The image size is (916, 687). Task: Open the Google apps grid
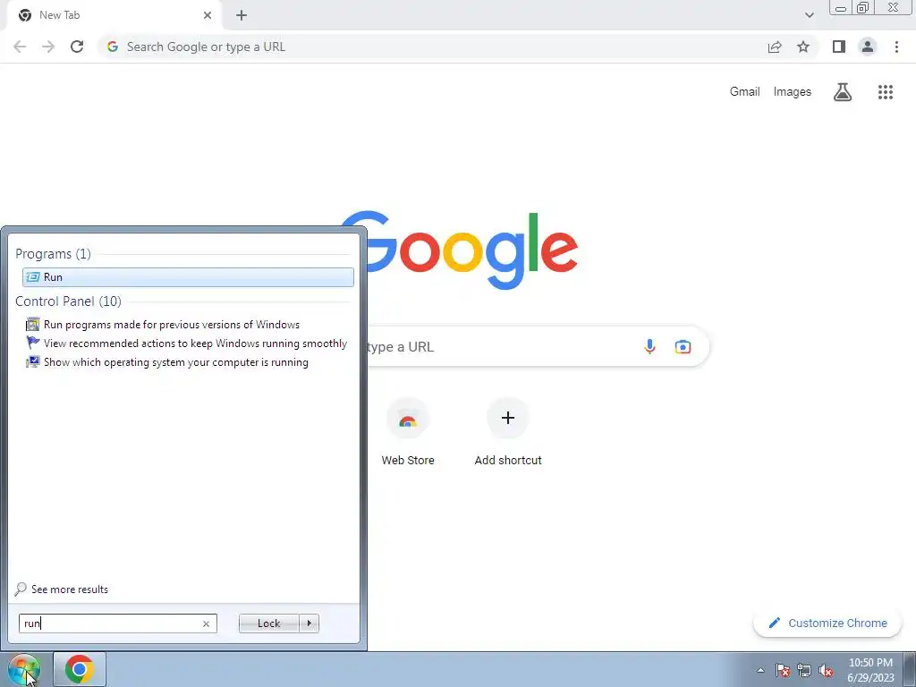tap(886, 92)
